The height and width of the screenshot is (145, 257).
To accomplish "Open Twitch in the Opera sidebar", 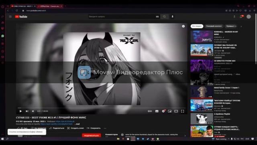I will (3, 28).
